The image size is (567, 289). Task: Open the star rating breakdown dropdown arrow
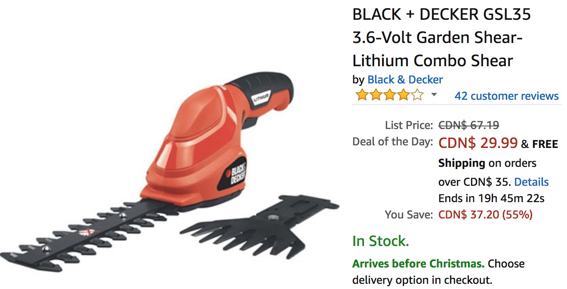click(x=434, y=95)
